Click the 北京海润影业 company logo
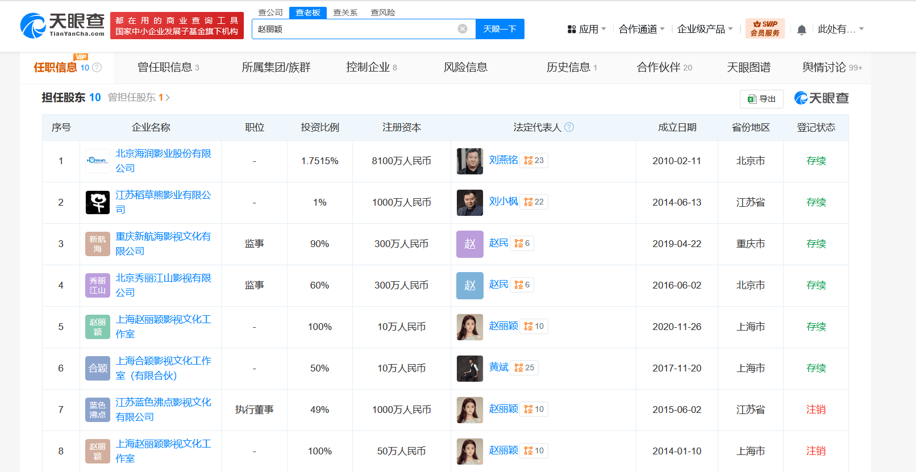916x472 pixels. 97,161
